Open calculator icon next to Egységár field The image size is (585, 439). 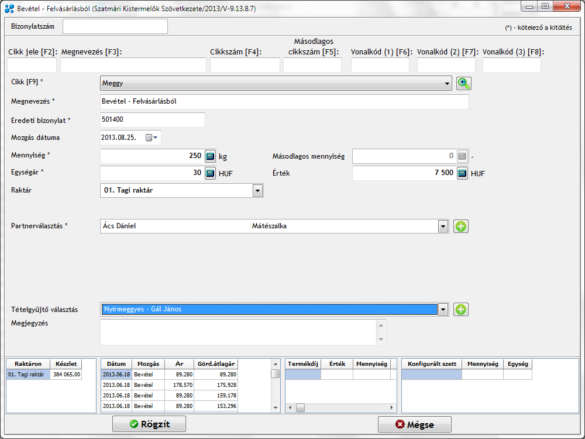tap(211, 173)
